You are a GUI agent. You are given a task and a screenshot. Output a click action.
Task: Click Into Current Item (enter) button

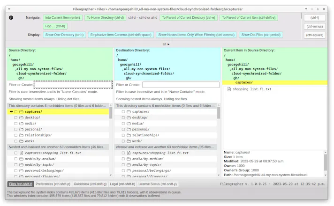(x=63, y=18)
